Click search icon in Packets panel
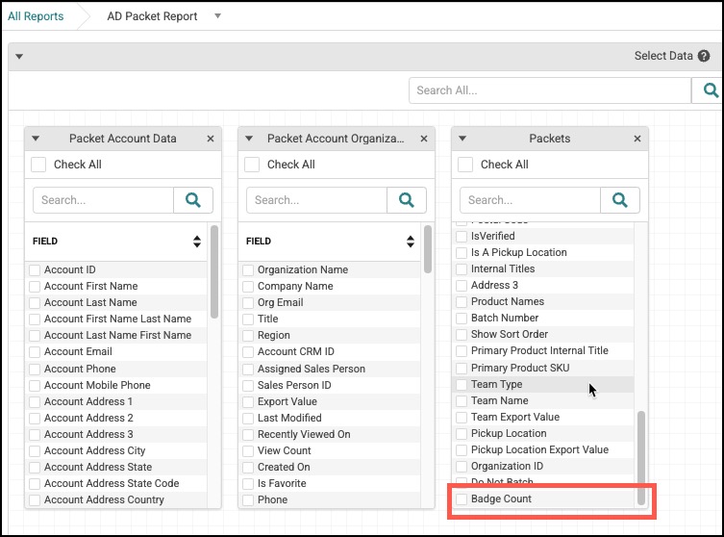 coord(619,200)
